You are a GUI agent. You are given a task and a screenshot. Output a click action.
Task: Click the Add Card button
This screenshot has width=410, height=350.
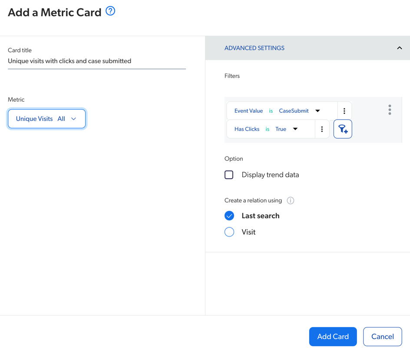(333, 337)
